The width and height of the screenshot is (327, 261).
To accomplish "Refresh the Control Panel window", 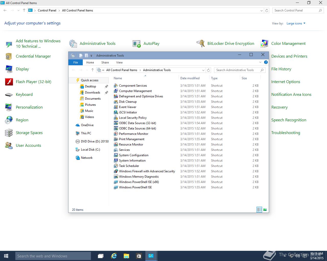I will 267,10.
